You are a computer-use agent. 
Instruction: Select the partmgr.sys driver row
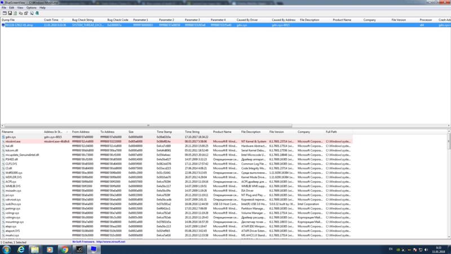click(176, 208)
